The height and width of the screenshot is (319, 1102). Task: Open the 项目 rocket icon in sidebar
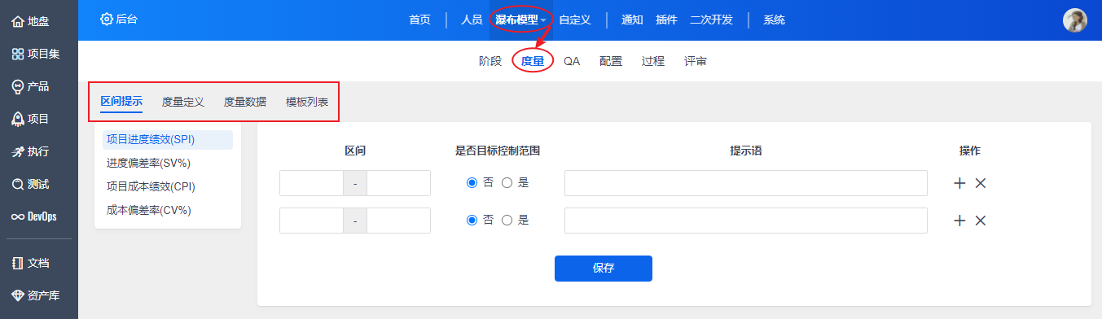click(17, 119)
